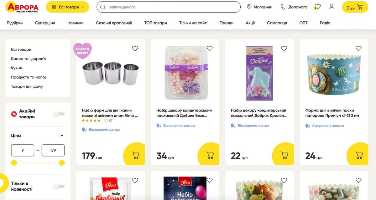Viewport: 376px width, 200px height.
Task: Collapse the Ціна filter section
Action: click(x=62, y=136)
